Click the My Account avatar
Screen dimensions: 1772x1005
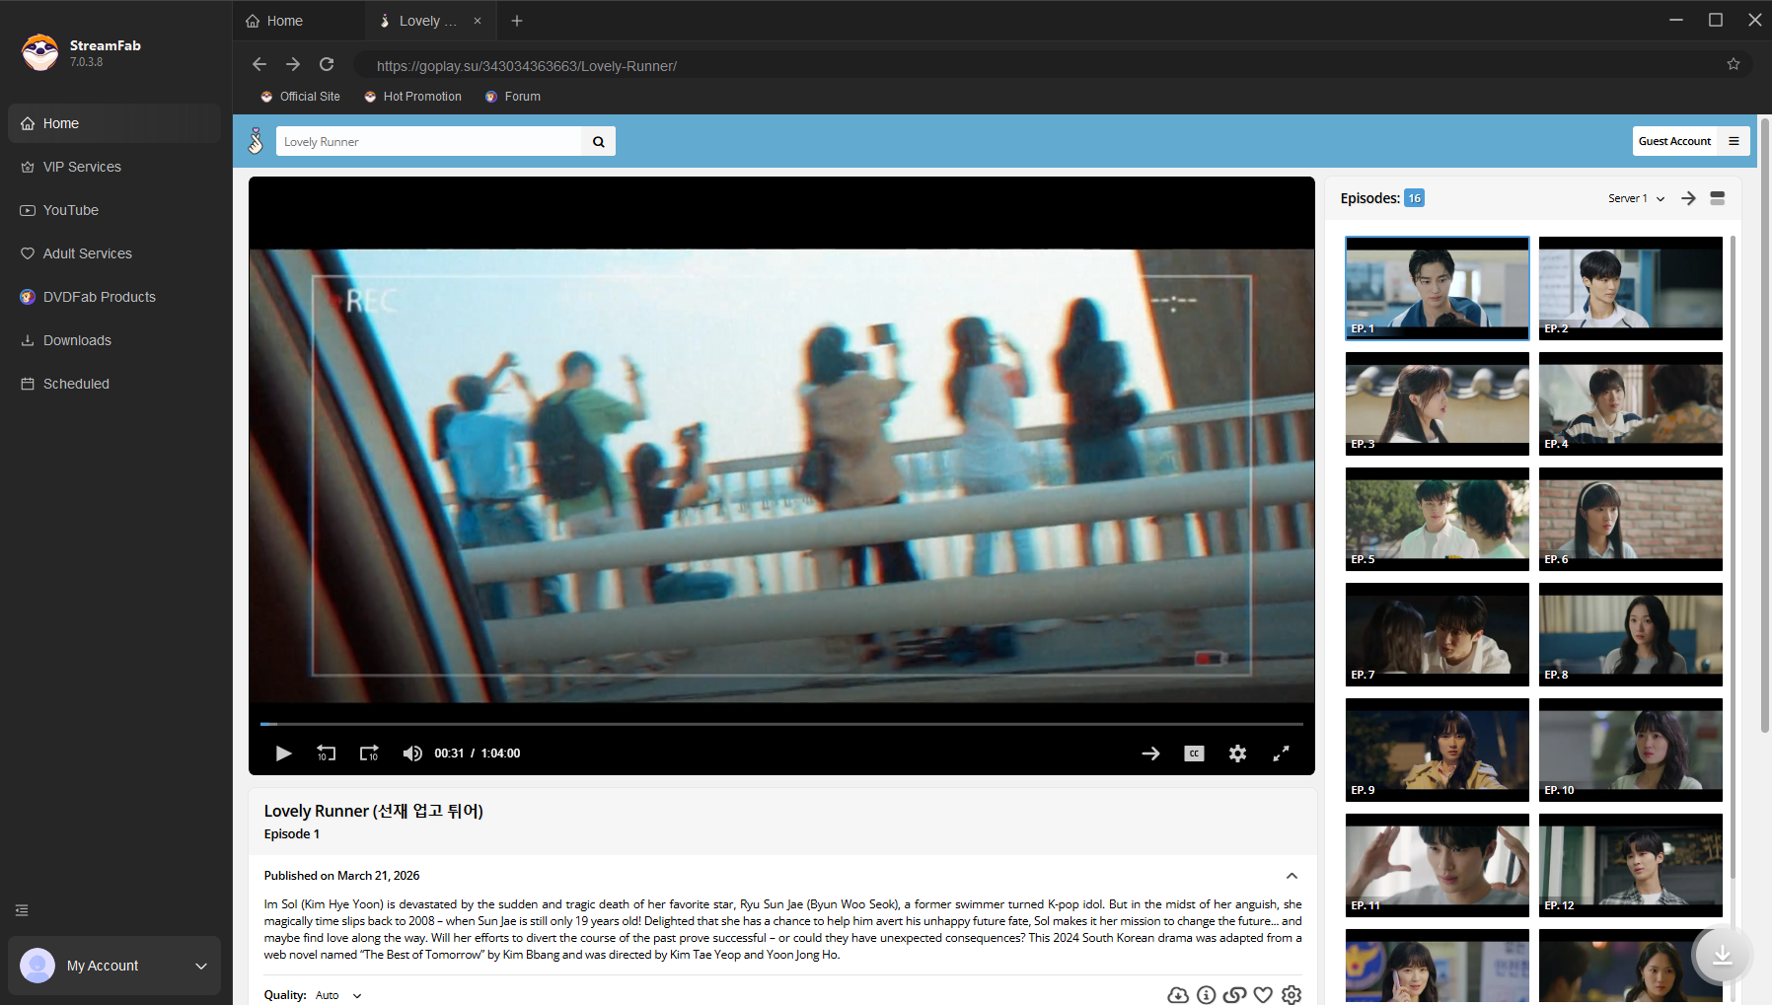pos(37,966)
